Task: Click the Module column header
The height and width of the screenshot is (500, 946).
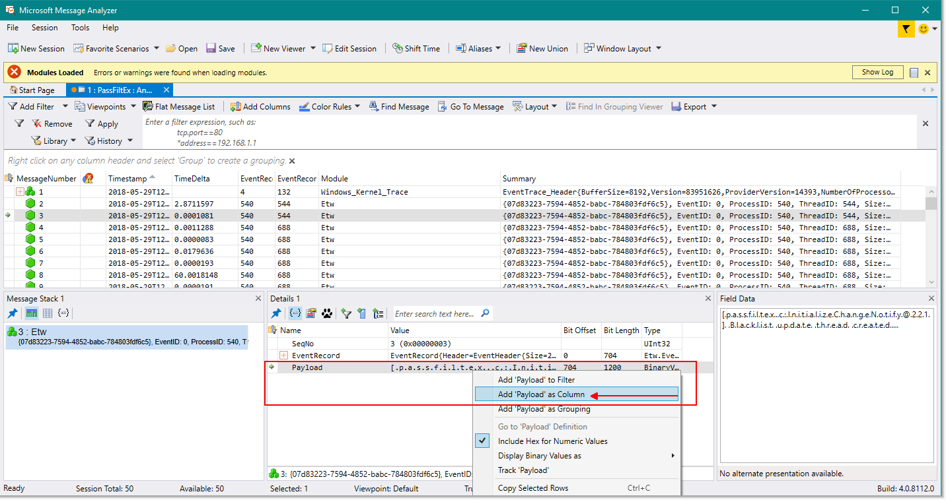Action: 410,178
